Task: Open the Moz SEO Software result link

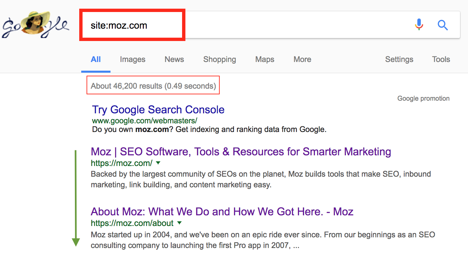Action: pos(241,151)
